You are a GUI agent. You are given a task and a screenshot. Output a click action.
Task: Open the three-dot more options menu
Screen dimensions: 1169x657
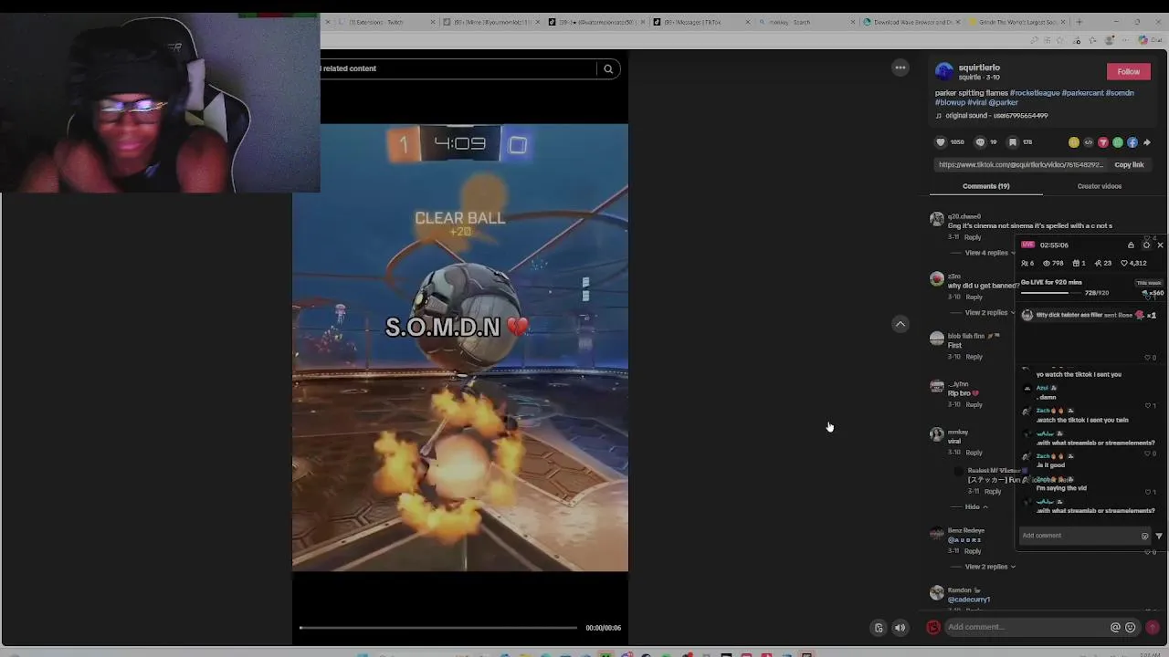pos(900,68)
